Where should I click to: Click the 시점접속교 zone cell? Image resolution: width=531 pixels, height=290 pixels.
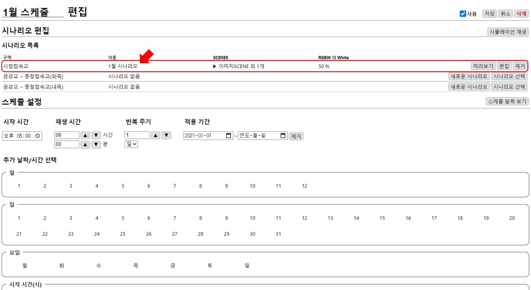point(16,66)
